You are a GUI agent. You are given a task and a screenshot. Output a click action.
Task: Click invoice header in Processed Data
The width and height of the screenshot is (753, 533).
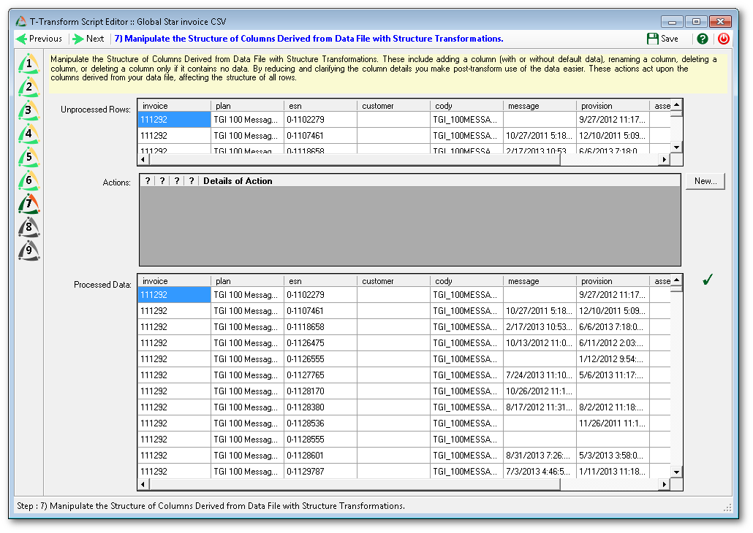click(174, 281)
